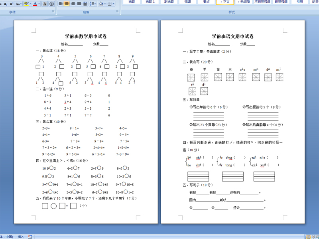Apply distributed alignment
Screen dimensions: 319x239
click(85, 4)
